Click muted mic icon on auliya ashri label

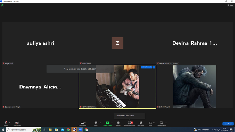(3, 63)
